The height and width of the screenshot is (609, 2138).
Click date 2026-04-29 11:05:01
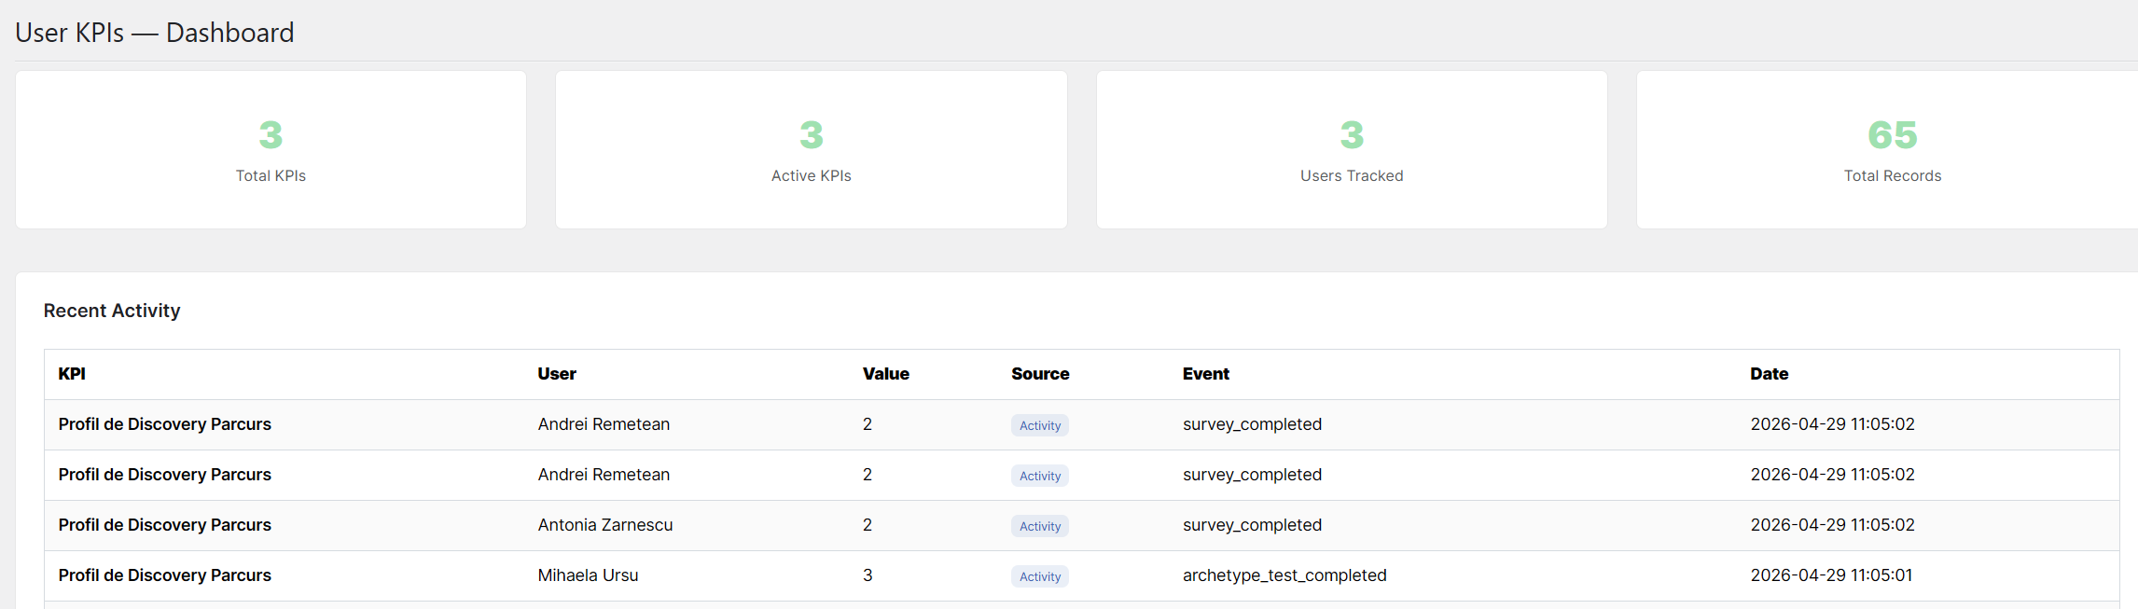[1831, 575]
